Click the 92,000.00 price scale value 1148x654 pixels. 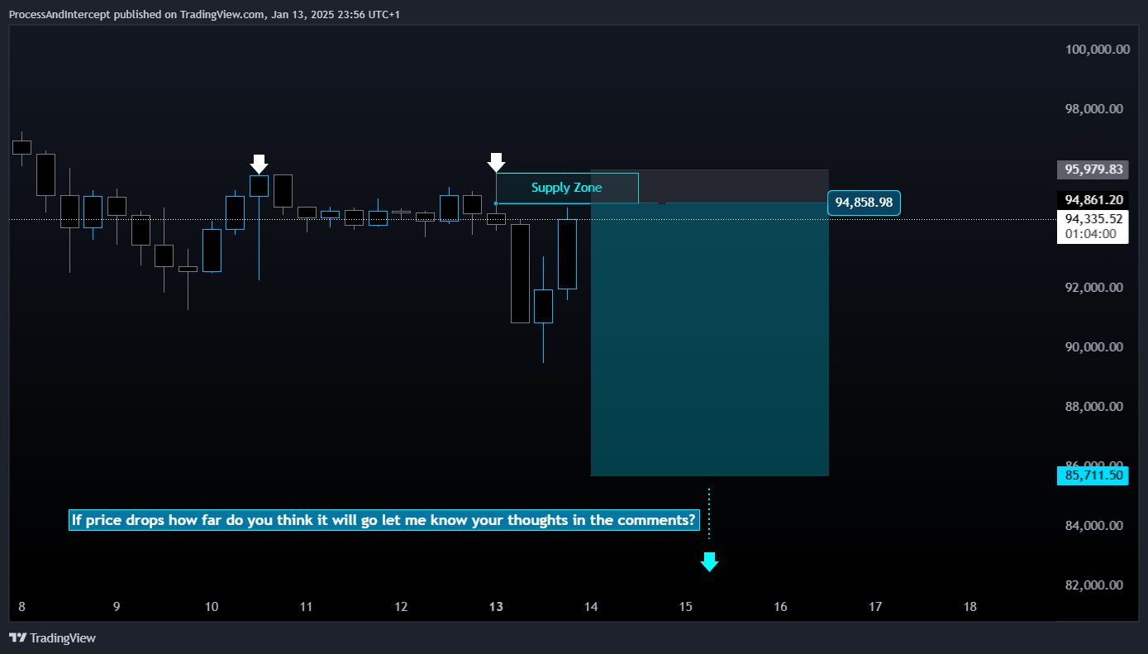point(1094,287)
